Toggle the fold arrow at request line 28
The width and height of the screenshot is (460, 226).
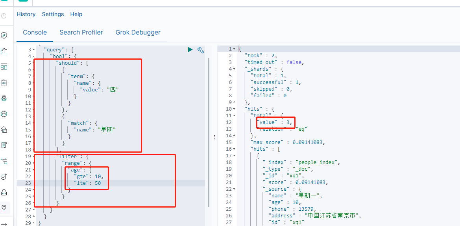34,216
